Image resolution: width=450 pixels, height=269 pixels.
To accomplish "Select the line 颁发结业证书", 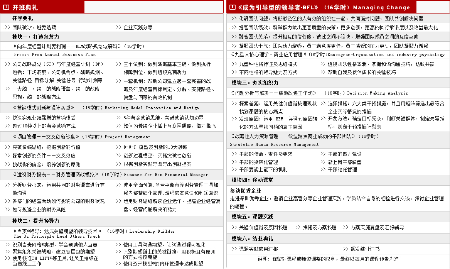I will click(x=365, y=249).
